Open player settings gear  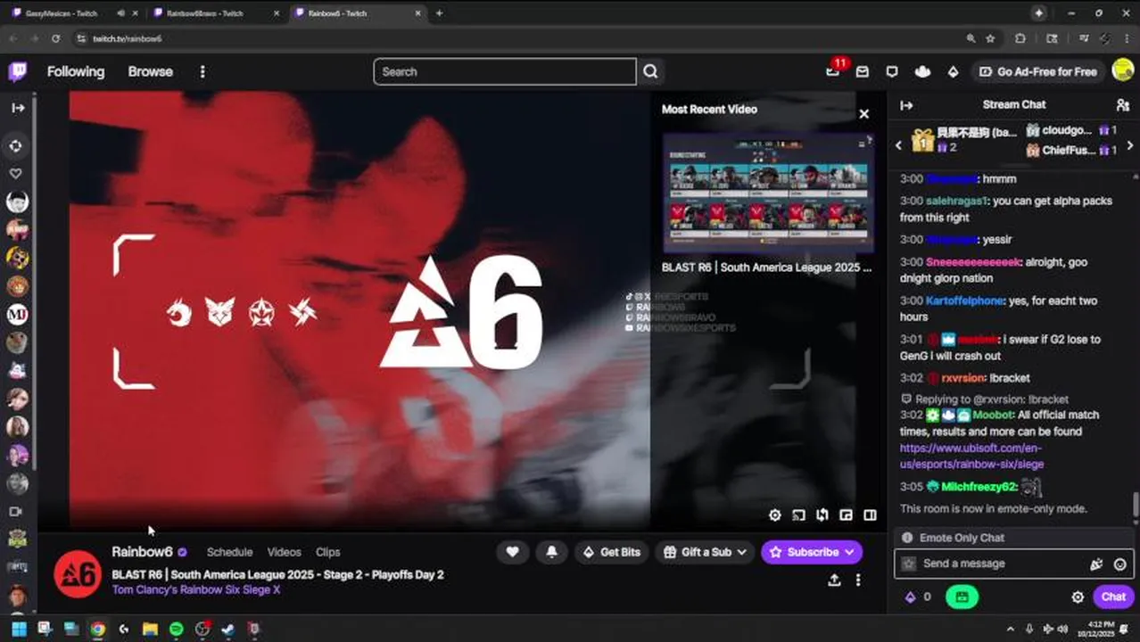pyautogui.click(x=775, y=515)
